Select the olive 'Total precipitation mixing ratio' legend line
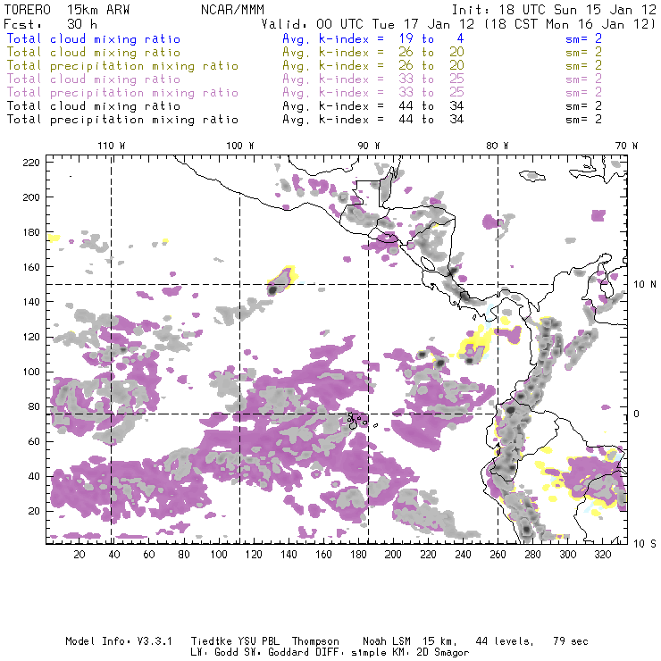661x661 pixels. click(x=122, y=66)
